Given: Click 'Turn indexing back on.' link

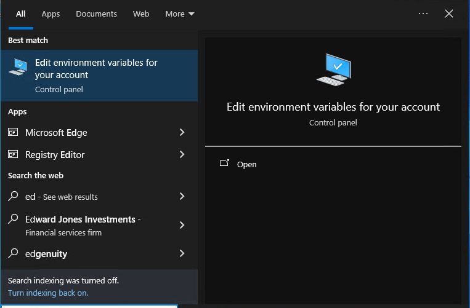Looking at the screenshot, I should (x=48, y=293).
